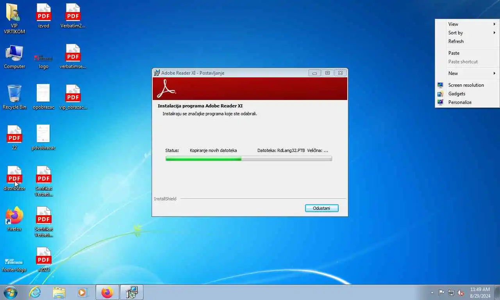Launch Internet Explorer from the taskbar
Viewport: 500px width, 300px height.
tap(35, 292)
